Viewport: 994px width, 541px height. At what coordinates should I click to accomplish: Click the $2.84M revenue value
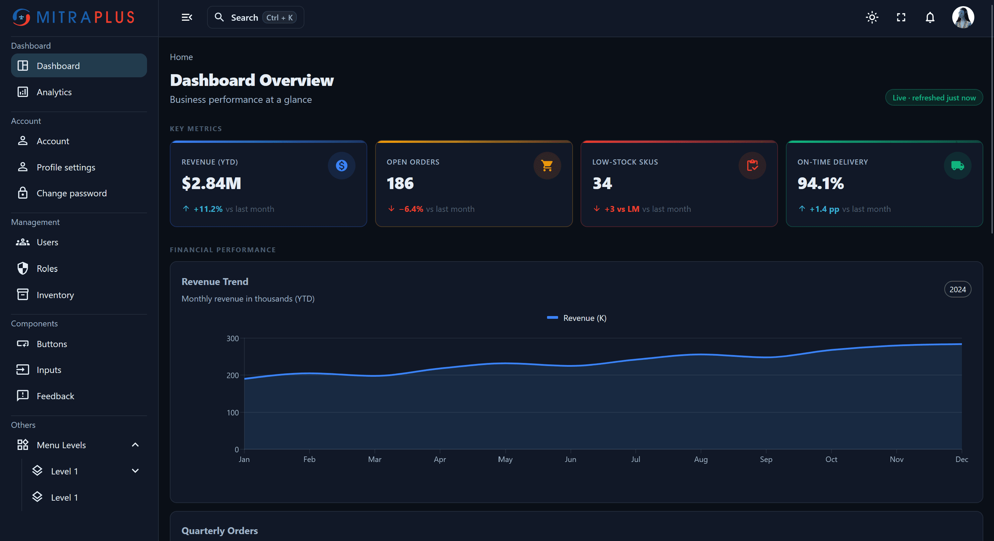pyautogui.click(x=211, y=183)
